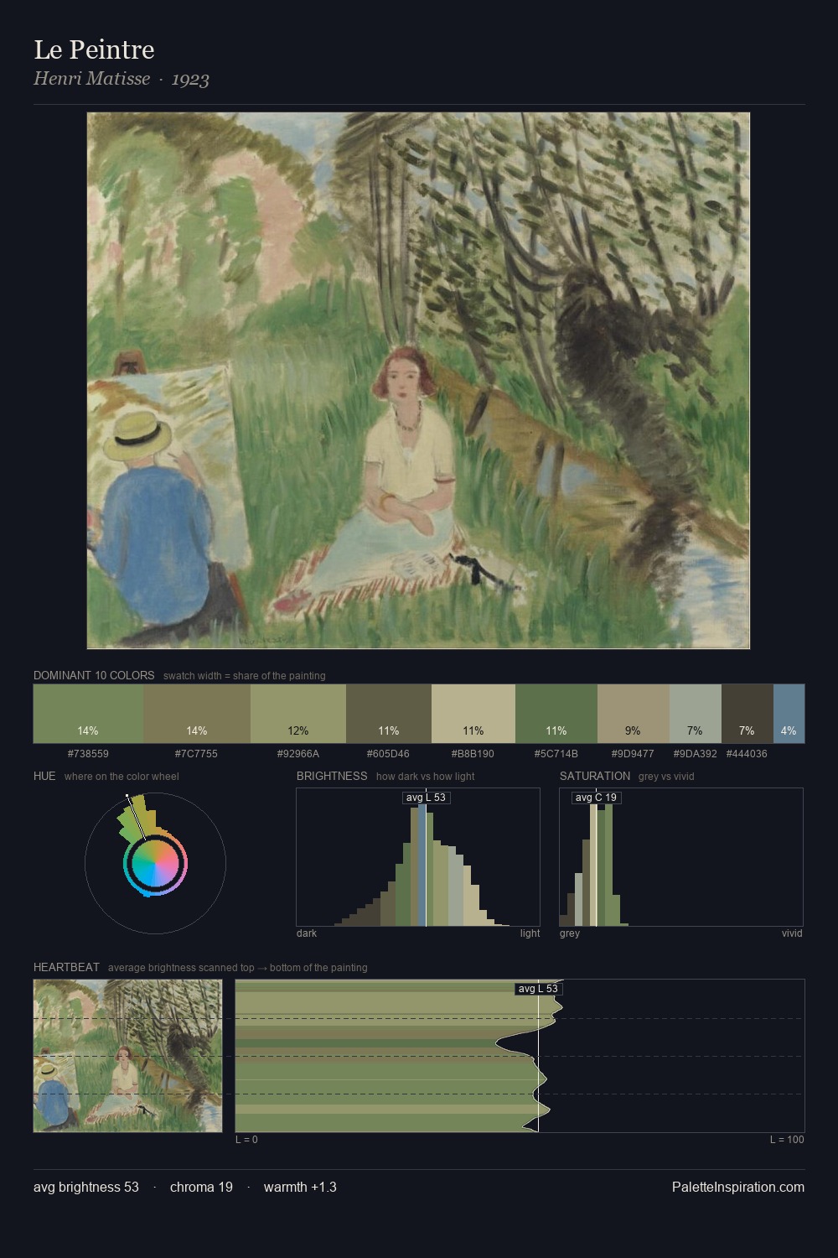Click 'swatch width = share of the painting' caption

click(x=245, y=676)
